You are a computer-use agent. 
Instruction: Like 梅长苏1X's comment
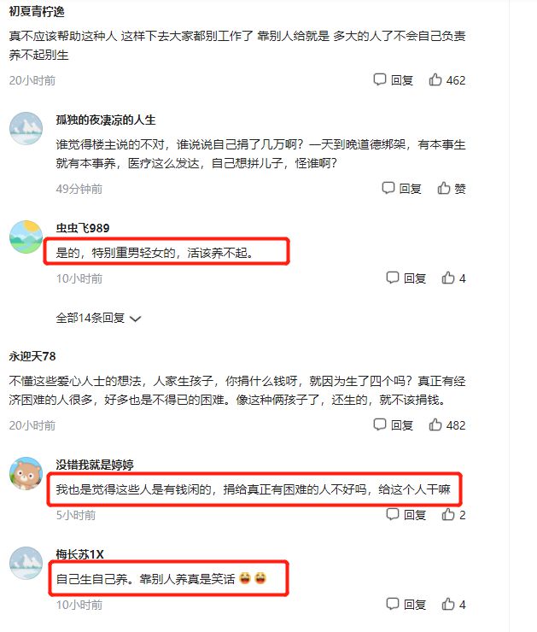pos(453,604)
